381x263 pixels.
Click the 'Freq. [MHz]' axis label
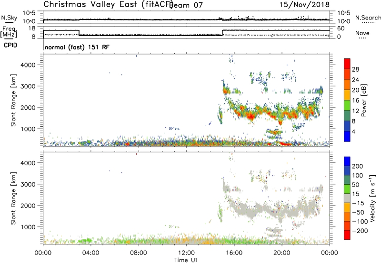(9, 32)
